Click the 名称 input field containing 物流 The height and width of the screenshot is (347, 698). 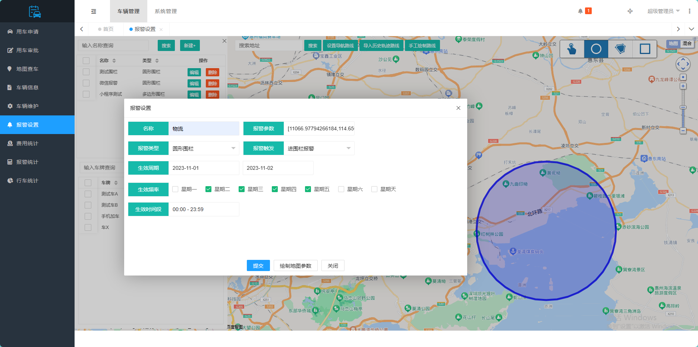tap(204, 128)
